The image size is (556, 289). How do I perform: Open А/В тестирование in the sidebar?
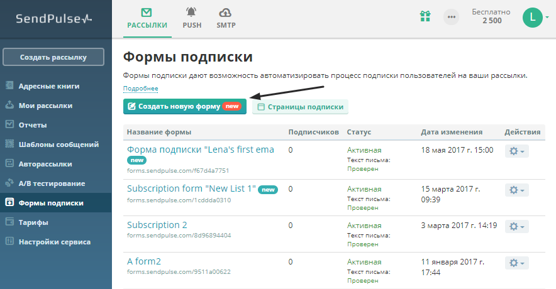point(51,183)
